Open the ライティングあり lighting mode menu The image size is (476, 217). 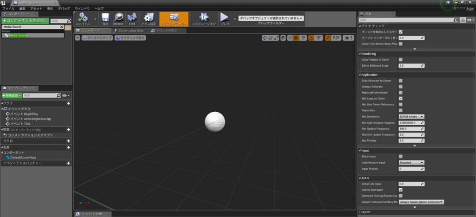coord(130,38)
